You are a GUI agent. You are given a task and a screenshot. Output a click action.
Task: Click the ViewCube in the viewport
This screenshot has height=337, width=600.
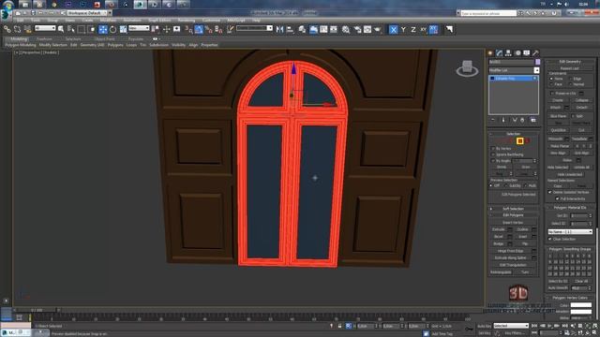[467, 68]
